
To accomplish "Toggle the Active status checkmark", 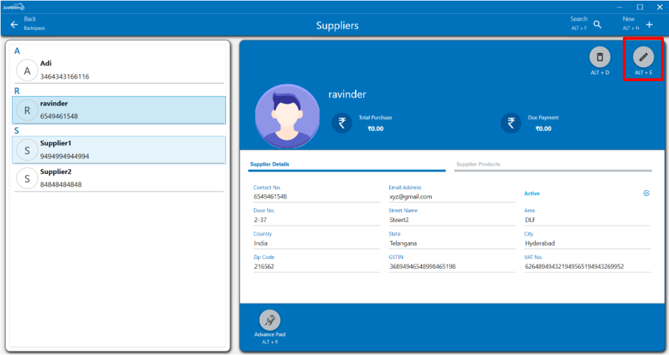I will point(647,193).
